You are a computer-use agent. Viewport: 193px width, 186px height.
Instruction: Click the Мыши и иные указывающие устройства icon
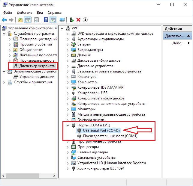pyautogui.click(x=74, y=114)
